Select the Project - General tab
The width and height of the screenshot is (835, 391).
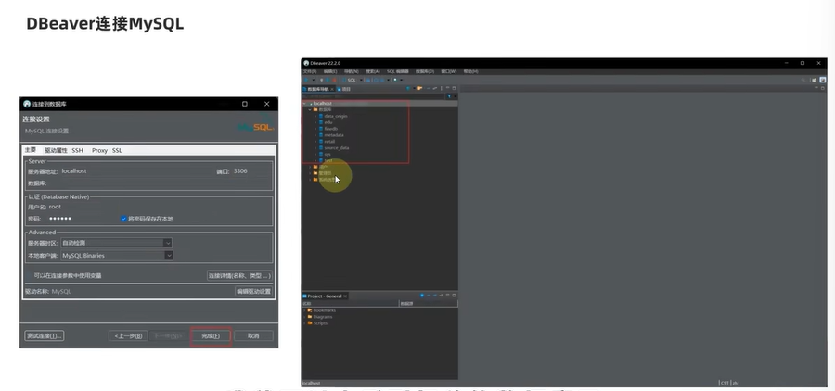[324, 296]
